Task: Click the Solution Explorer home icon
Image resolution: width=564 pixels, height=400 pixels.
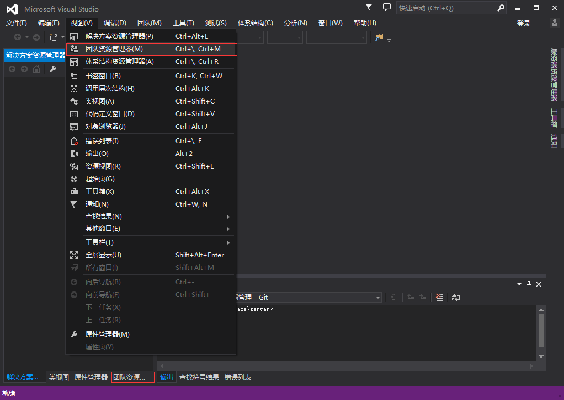Action: [36, 69]
